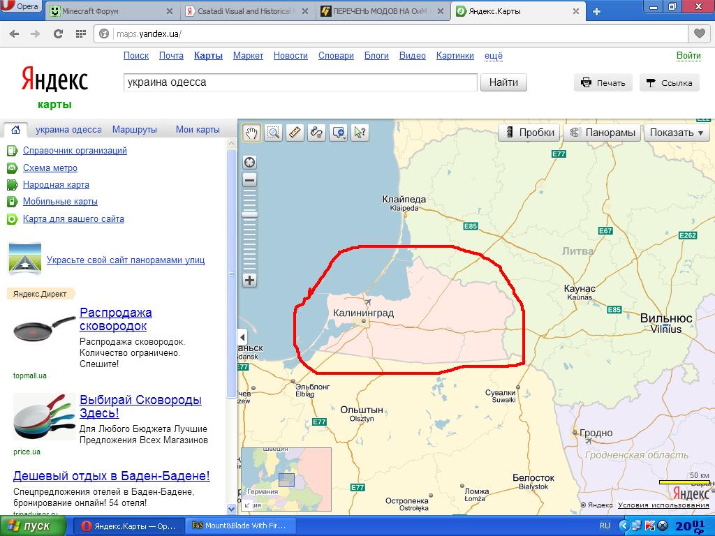Open the Почта link
Image resolution: width=715 pixels, height=536 pixels.
(x=171, y=56)
